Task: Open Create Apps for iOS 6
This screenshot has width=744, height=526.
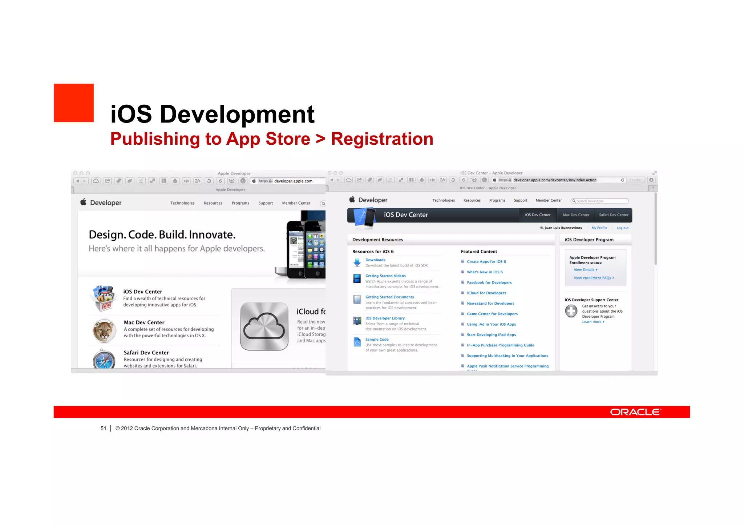Action: pyautogui.click(x=486, y=262)
